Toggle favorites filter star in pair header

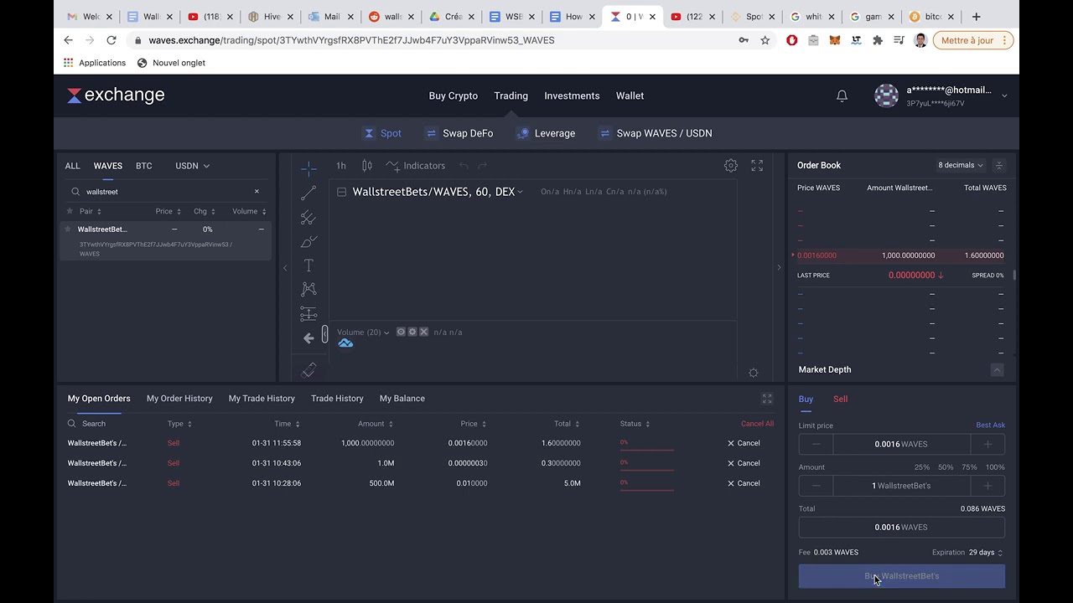tap(70, 211)
